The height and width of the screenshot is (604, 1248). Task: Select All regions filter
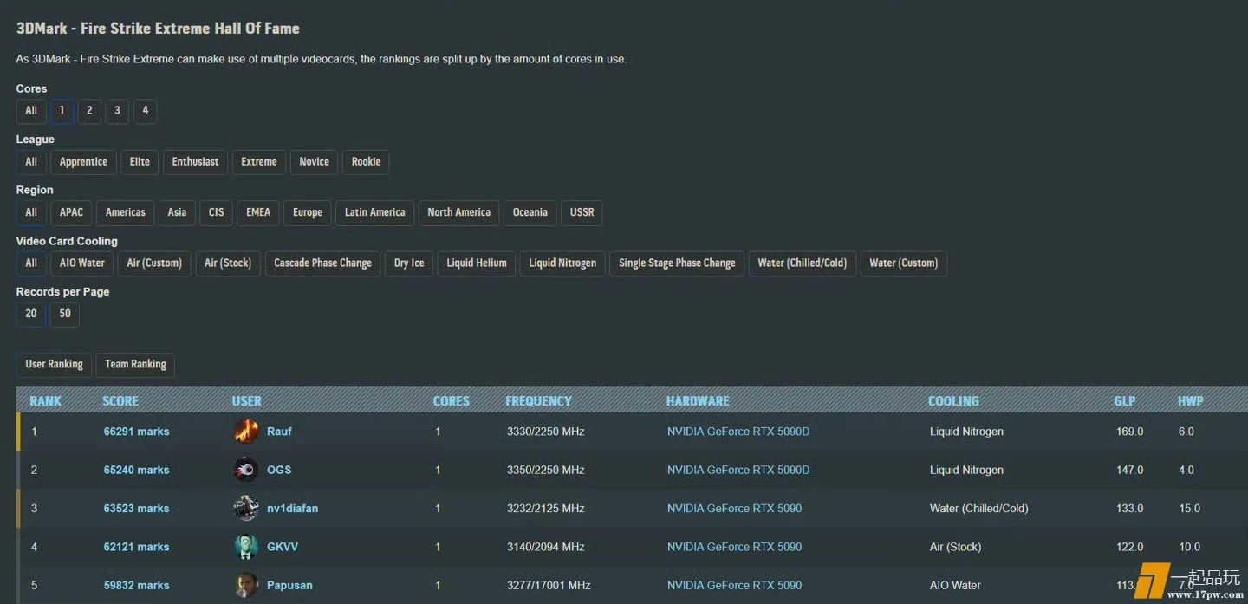(31, 212)
